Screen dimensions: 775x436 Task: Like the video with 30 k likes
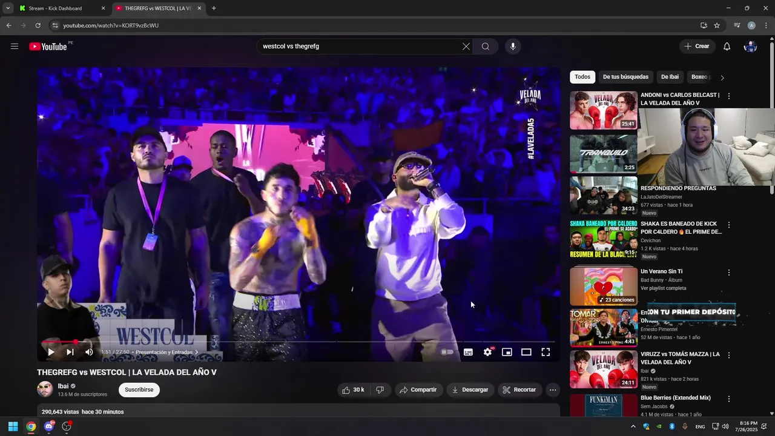354,390
